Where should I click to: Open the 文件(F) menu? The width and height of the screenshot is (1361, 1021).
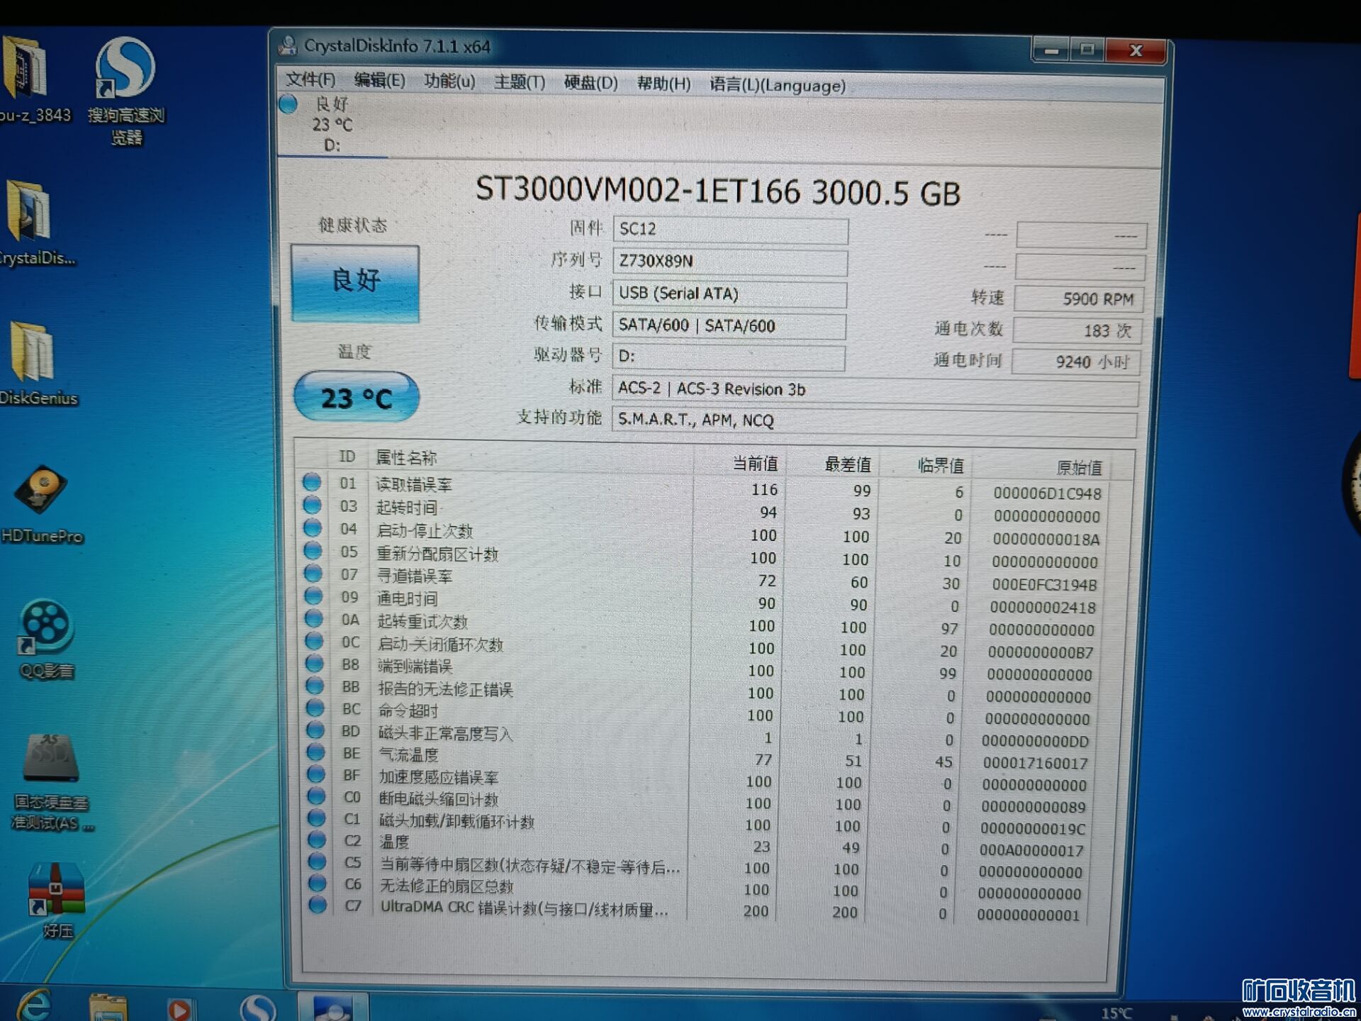coord(310,79)
